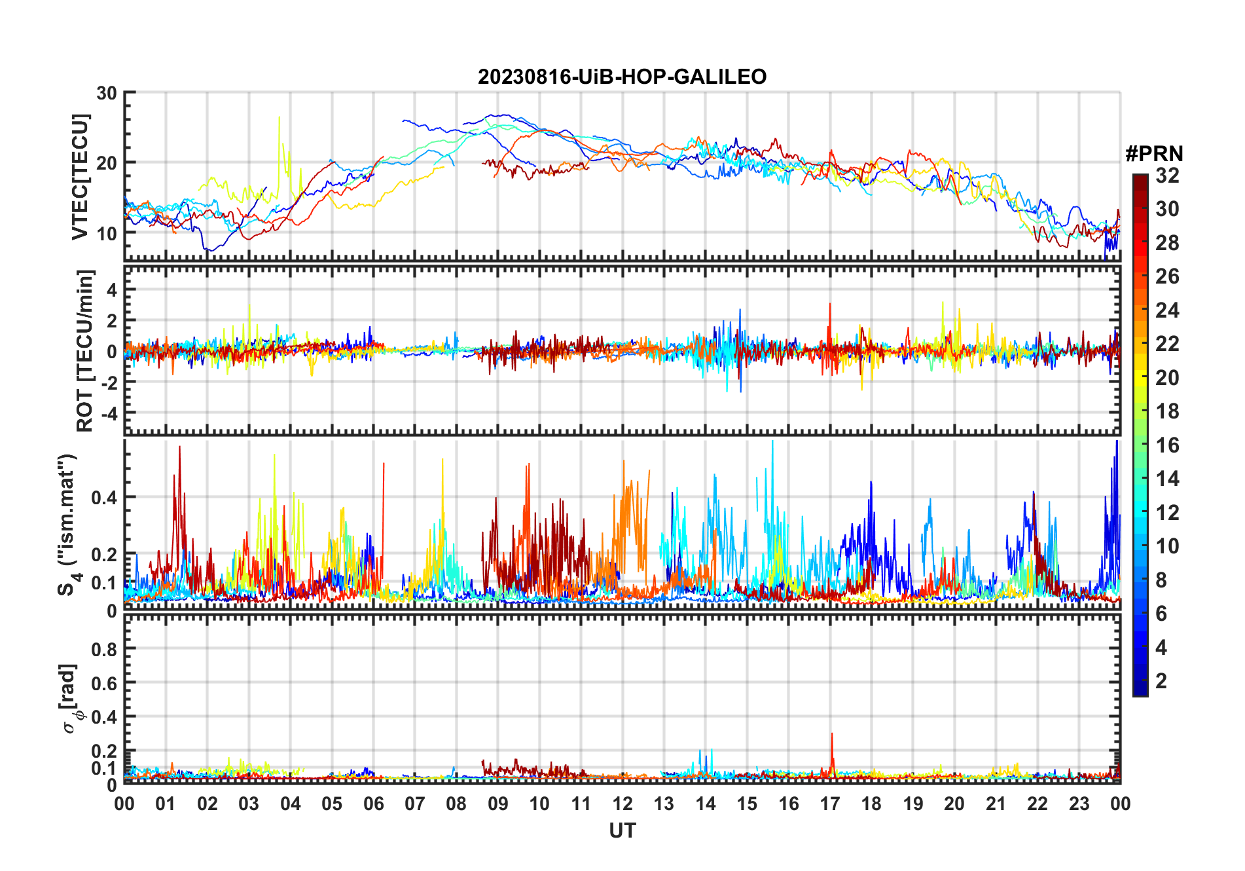
Task: Select UT axis hour label 19
Action: coord(913,804)
